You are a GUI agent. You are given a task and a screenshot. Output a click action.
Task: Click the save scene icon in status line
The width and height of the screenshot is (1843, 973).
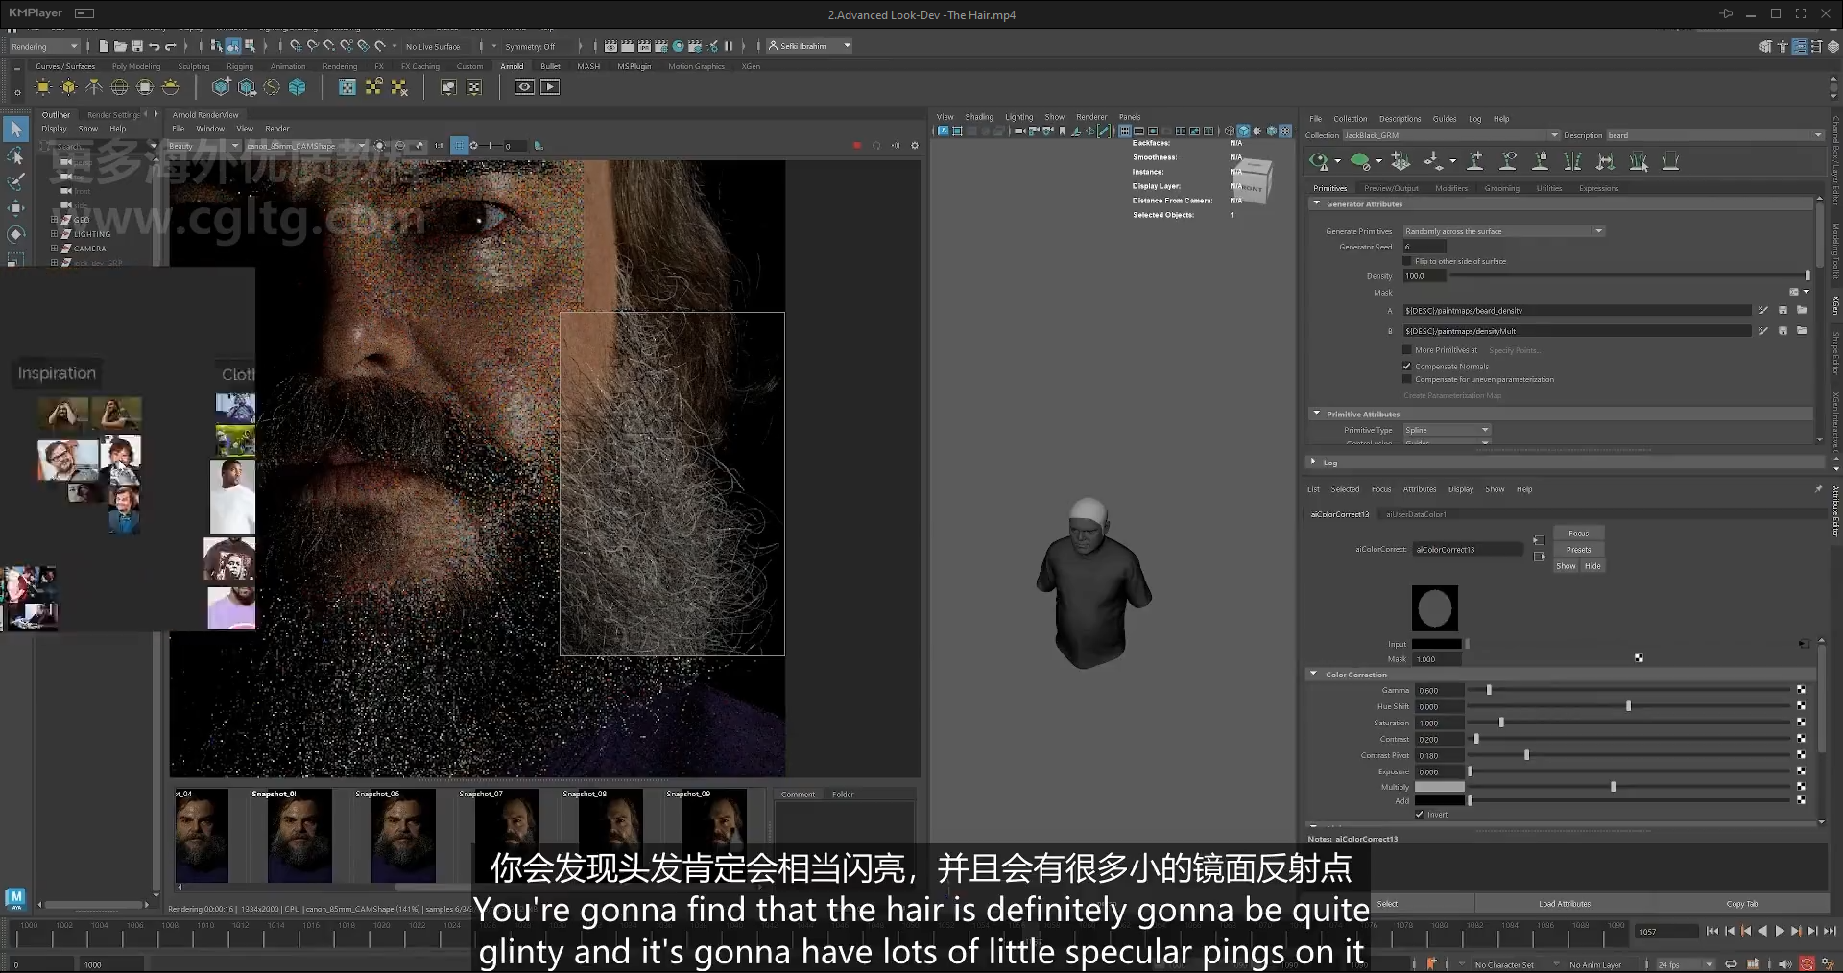[x=137, y=46]
